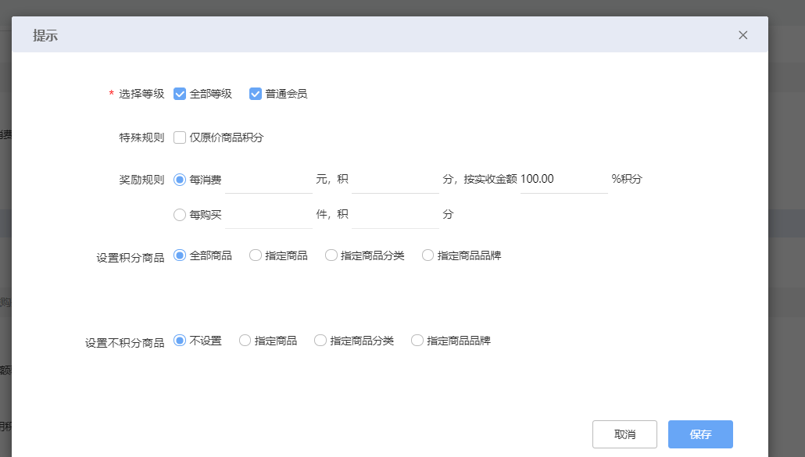Focus the points field after 件，积
The width and height of the screenshot is (805, 457).
click(x=395, y=214)
